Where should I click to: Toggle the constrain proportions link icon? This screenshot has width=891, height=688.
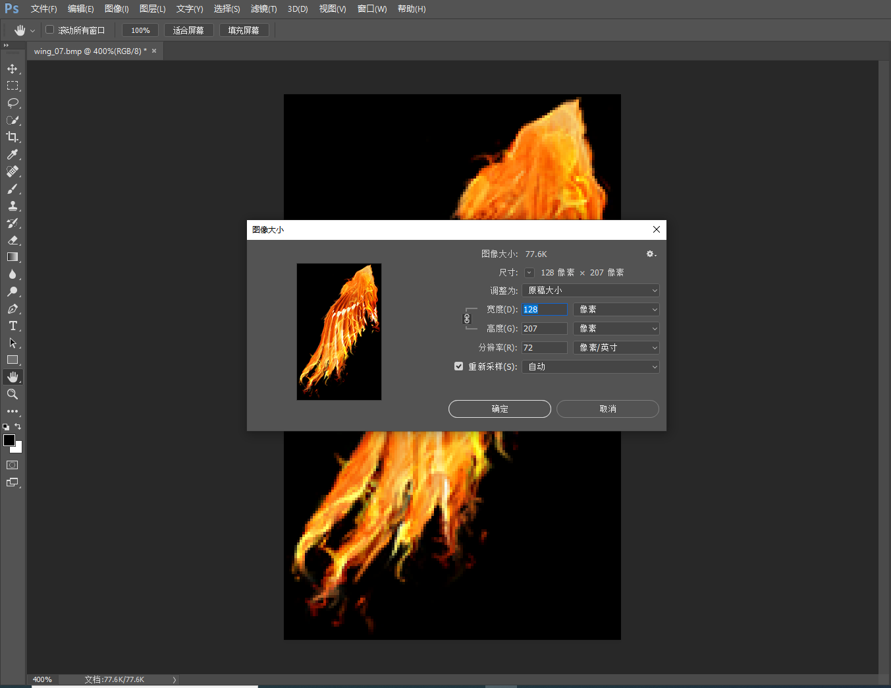[x=467, y=319]
